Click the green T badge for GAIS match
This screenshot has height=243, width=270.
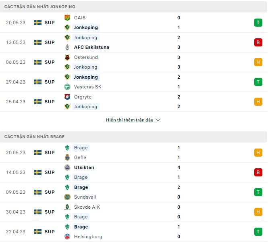pyautogui.click(x=258, y=23)
